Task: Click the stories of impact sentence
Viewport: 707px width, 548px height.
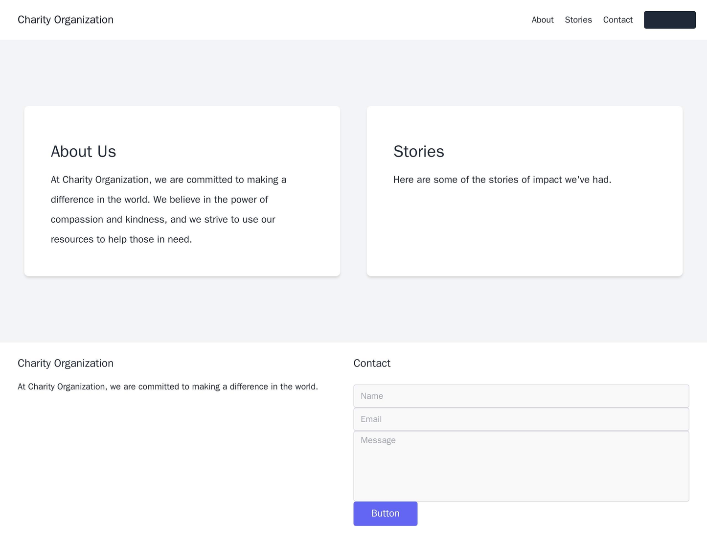Action: (x=502, y=180)
